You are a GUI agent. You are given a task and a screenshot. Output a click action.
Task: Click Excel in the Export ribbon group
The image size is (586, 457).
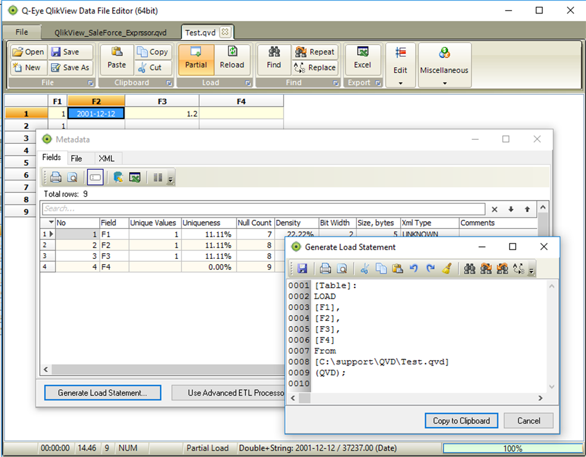[x=363, y=59]
